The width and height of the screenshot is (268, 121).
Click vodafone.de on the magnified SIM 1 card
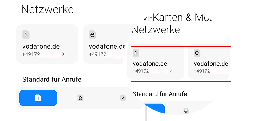click(x=150, y=64)
